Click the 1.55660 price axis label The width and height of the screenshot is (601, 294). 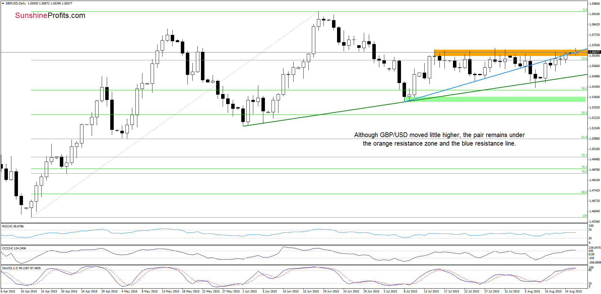click(x=594, y=66)
